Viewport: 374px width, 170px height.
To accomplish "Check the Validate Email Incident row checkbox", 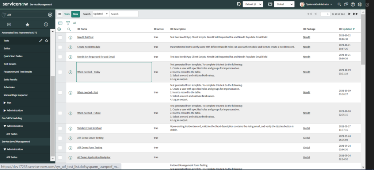I will click(60, 128).
